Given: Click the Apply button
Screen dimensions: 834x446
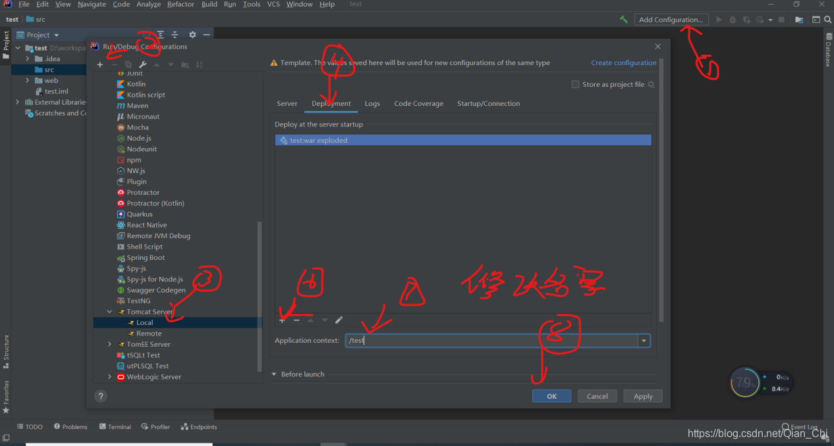Looking at the screenshot, I should click(x=643, y=396).
